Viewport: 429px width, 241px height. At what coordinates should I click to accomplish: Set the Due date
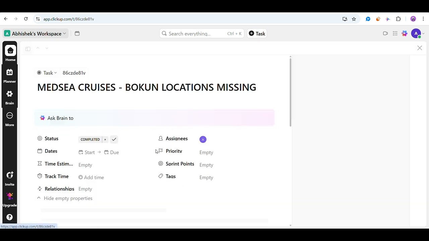112,152
